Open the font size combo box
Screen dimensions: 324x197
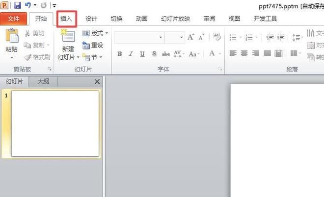175,37
